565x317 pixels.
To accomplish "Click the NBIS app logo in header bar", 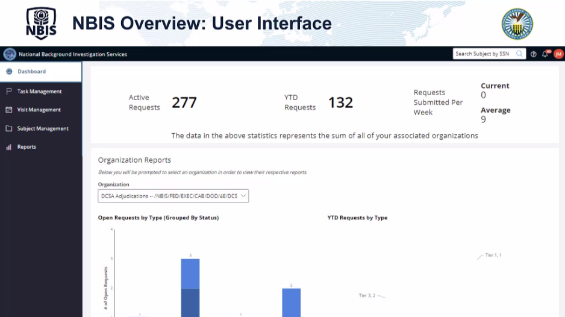I will pos(10,54).
